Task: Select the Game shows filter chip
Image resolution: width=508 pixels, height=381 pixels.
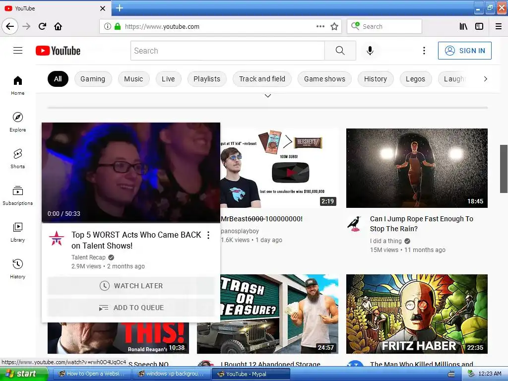Action: click(324, 79)
